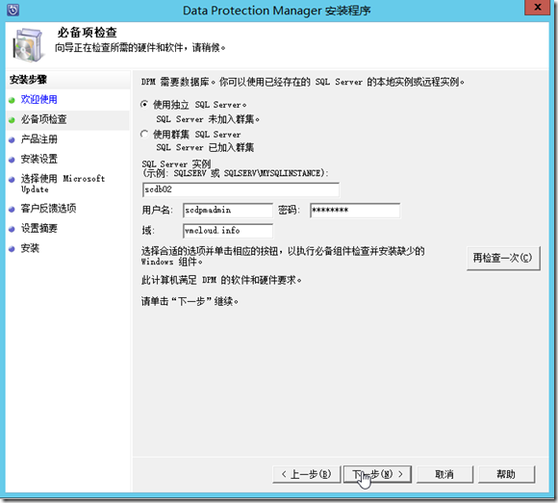Select the 设置摘要 step in sidebar
The width and height of the screenshot is (558, 503).
(x=38, y=228)
